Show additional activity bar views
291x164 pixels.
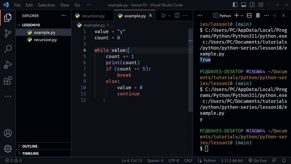(x=8, y=96)
